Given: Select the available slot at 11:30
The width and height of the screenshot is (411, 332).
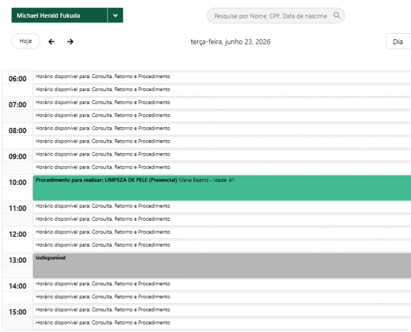Looking at the screenshot, I should tap(221, 220).
